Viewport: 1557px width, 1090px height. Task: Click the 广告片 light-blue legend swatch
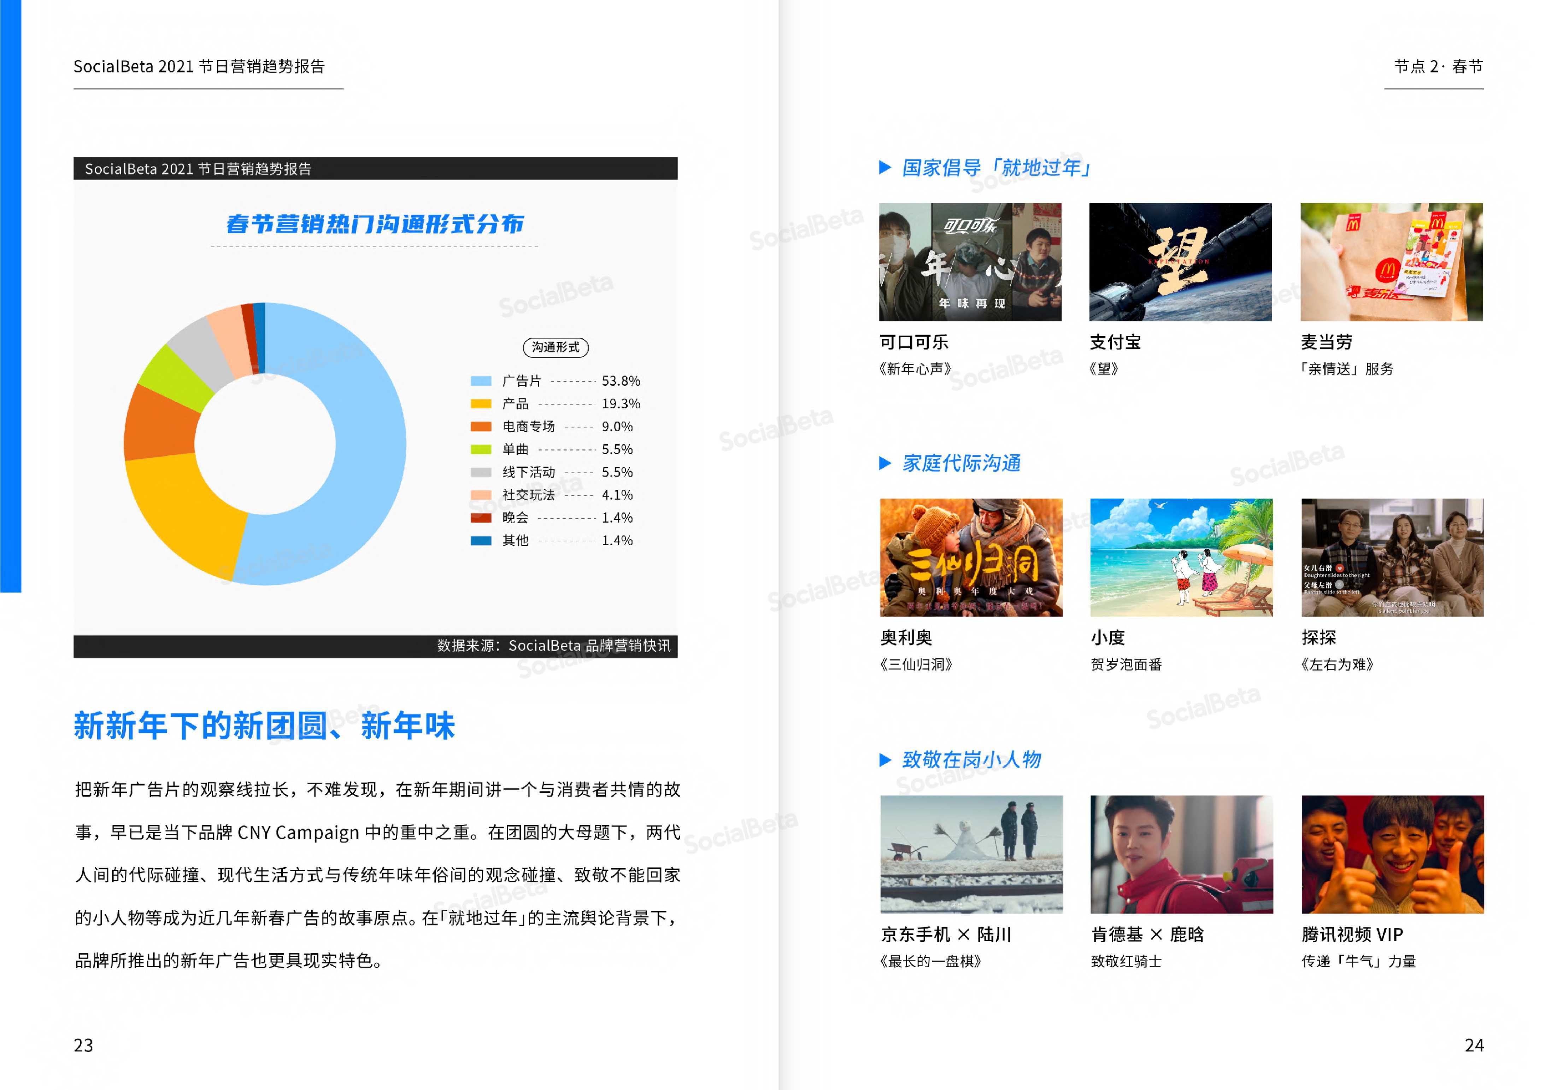[481, 381]
